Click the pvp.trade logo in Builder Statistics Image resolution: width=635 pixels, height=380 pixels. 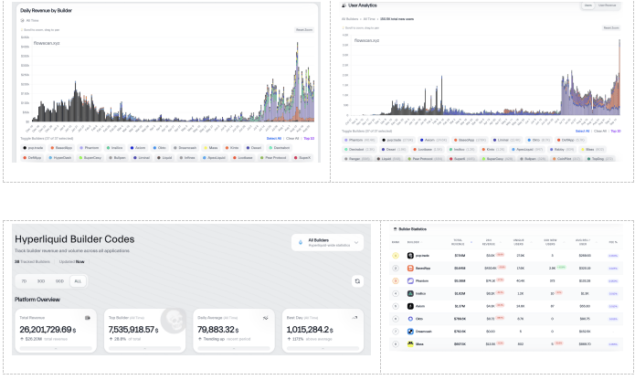click(411, 256)
